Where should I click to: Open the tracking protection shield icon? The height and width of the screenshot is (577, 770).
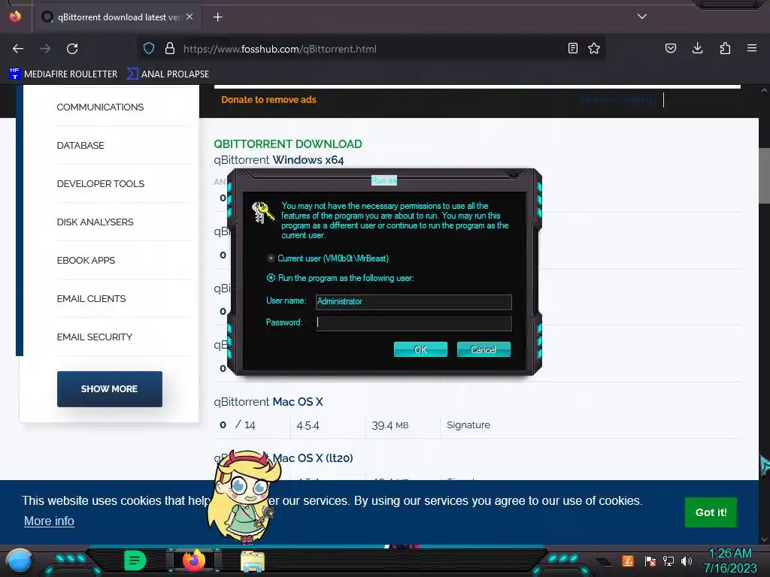(x=149, y=48)
